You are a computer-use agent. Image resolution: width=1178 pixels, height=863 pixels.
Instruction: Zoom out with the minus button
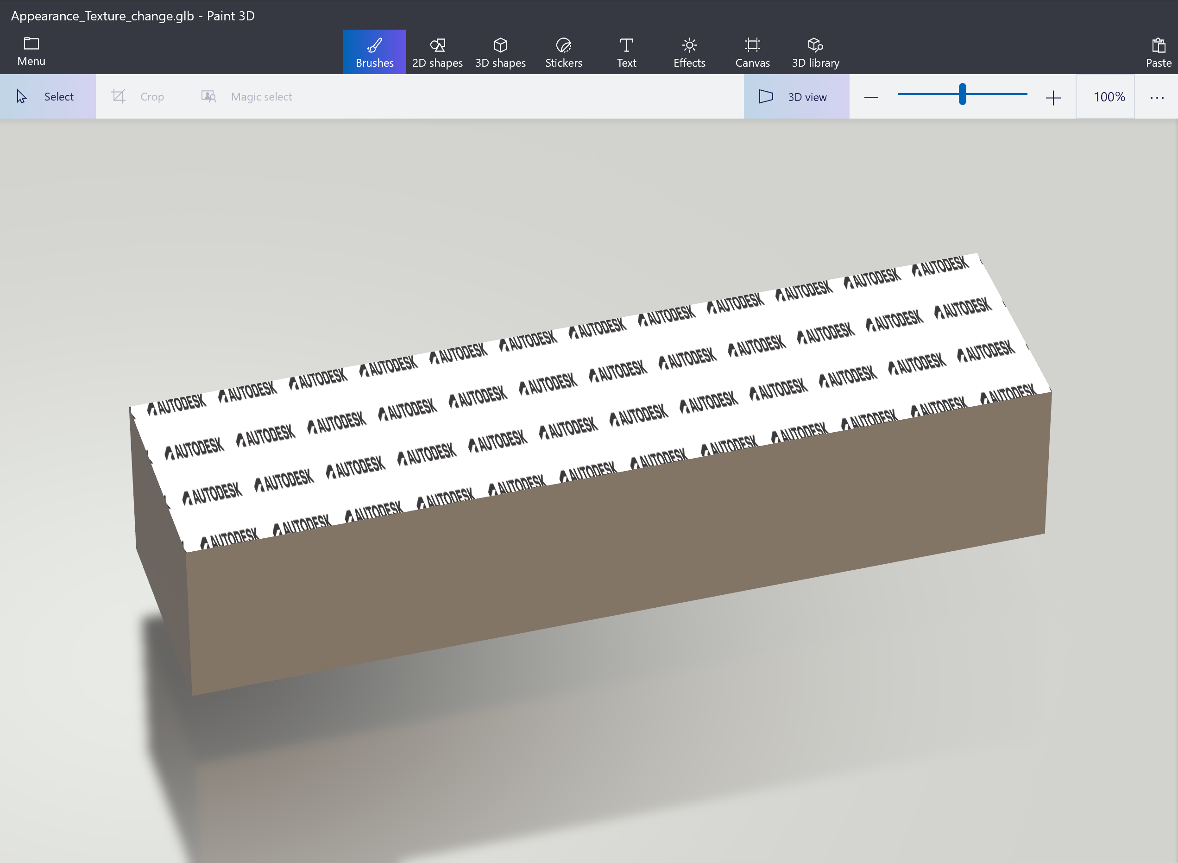coord(871,96)
